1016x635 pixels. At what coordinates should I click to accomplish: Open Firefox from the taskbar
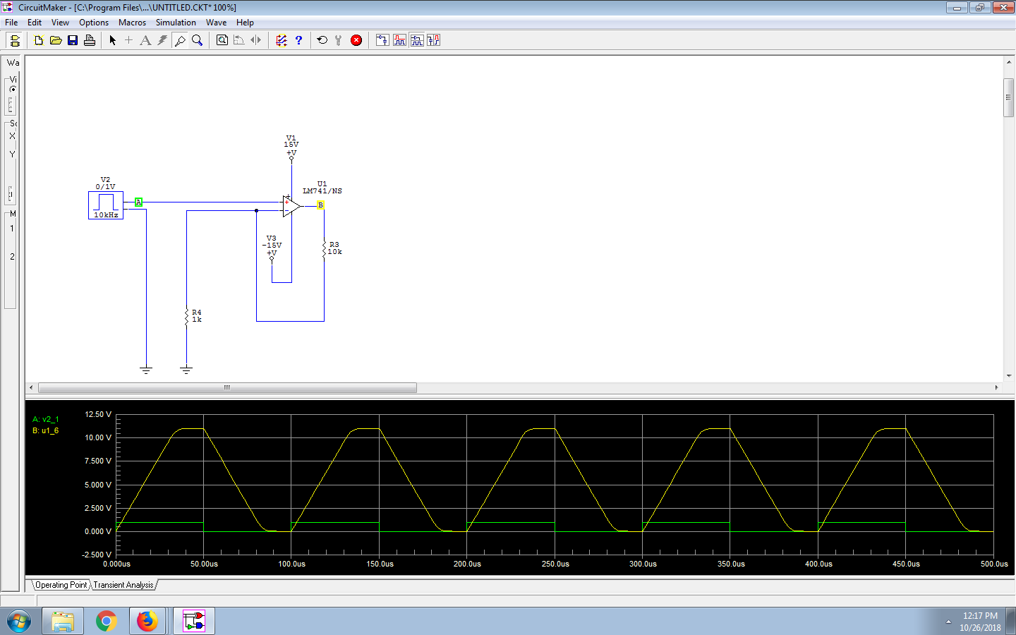click(x=147, y=622)
